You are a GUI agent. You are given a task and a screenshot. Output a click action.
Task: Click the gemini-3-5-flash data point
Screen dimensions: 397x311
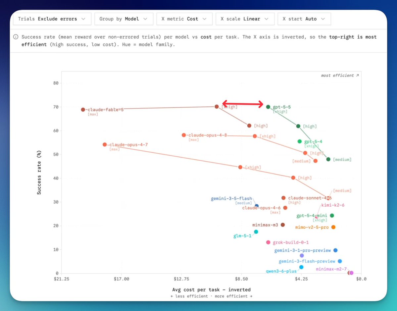click(x=257, y=206)
